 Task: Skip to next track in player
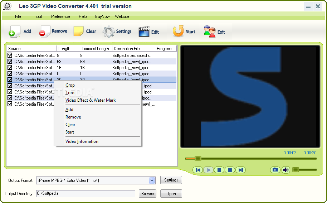pyautogui.click(x=240, y=170)
